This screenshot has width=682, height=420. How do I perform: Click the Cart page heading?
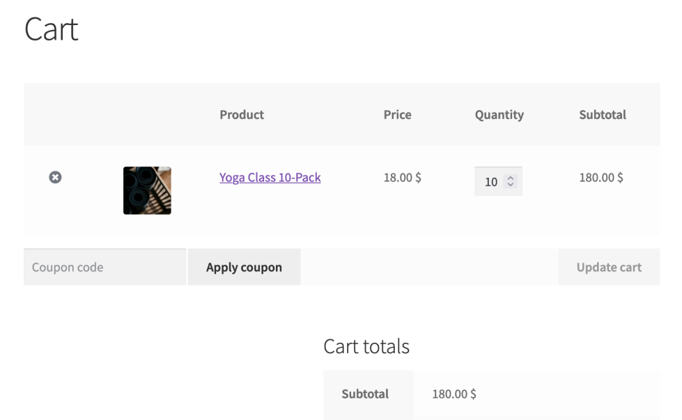coord(51,30)
